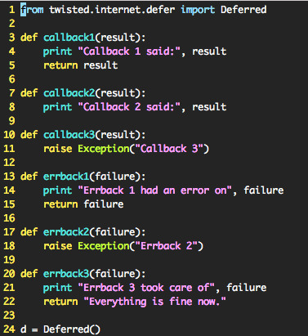
Task: Click Deferred() call on line 24
Action: pos(72,329)
